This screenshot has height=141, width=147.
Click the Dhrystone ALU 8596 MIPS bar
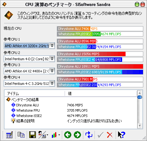tap(100, 41)
